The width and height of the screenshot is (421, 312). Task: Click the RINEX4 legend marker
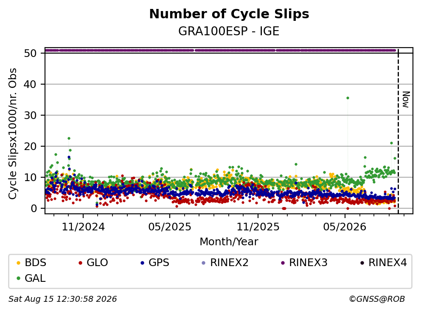pos(362,263)
